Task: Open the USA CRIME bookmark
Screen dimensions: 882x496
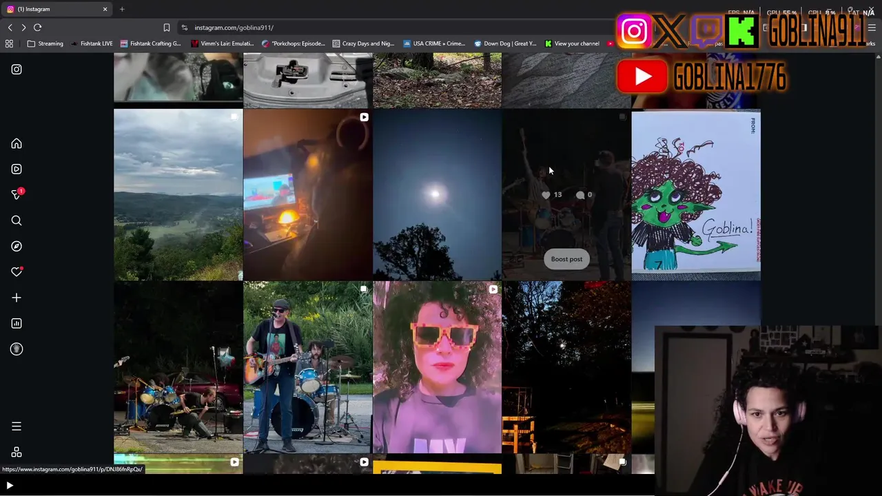Action: tap(434, 43)
